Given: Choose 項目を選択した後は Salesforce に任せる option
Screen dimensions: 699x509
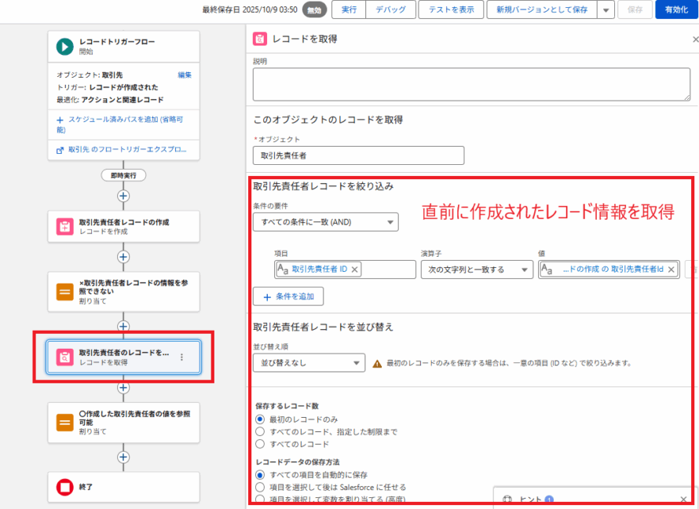Looking at the screenshot, I should tap(260, 487).
